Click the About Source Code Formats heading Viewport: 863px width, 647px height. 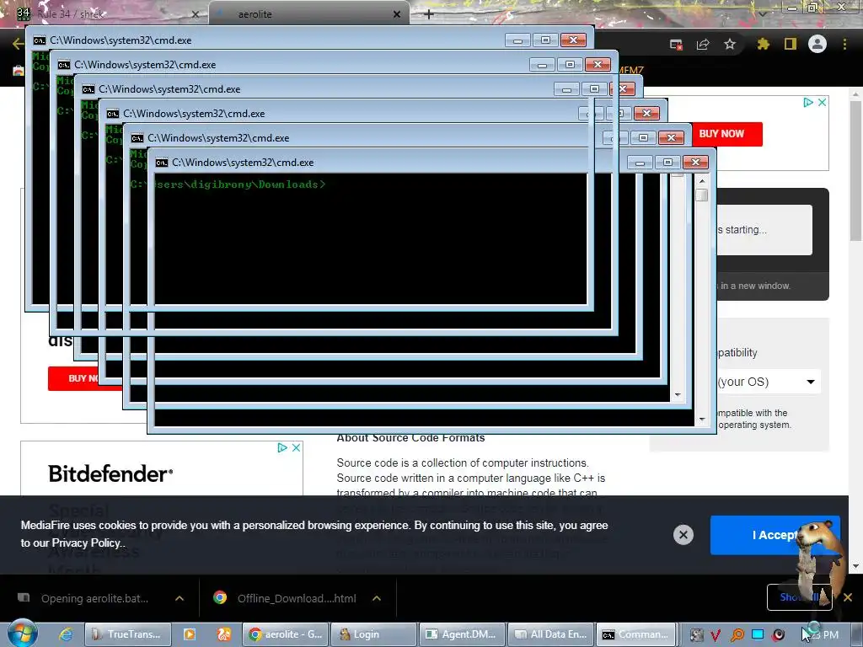point(410,438)
